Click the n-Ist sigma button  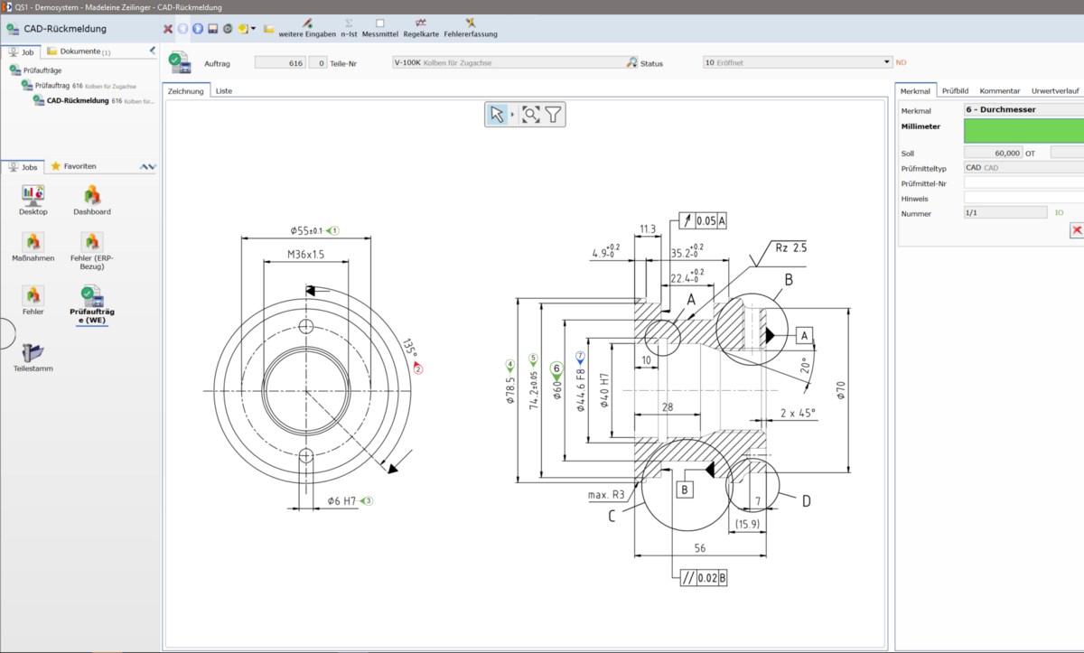[x=349, y=28]
